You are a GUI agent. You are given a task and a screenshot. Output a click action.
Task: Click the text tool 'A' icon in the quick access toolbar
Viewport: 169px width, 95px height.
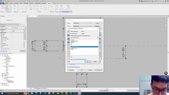point(30,1)
